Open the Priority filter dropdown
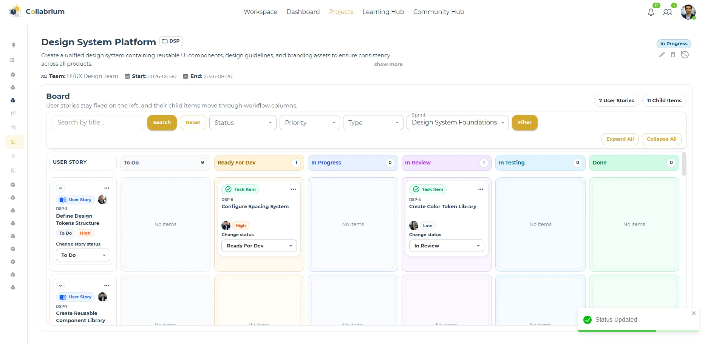 tap(310, 123)
